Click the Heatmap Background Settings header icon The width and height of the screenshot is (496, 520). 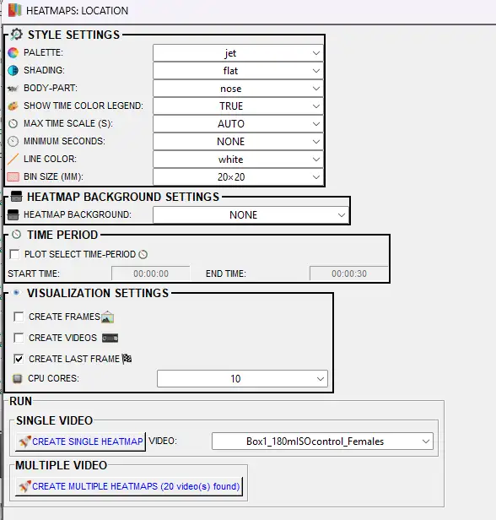16,197
